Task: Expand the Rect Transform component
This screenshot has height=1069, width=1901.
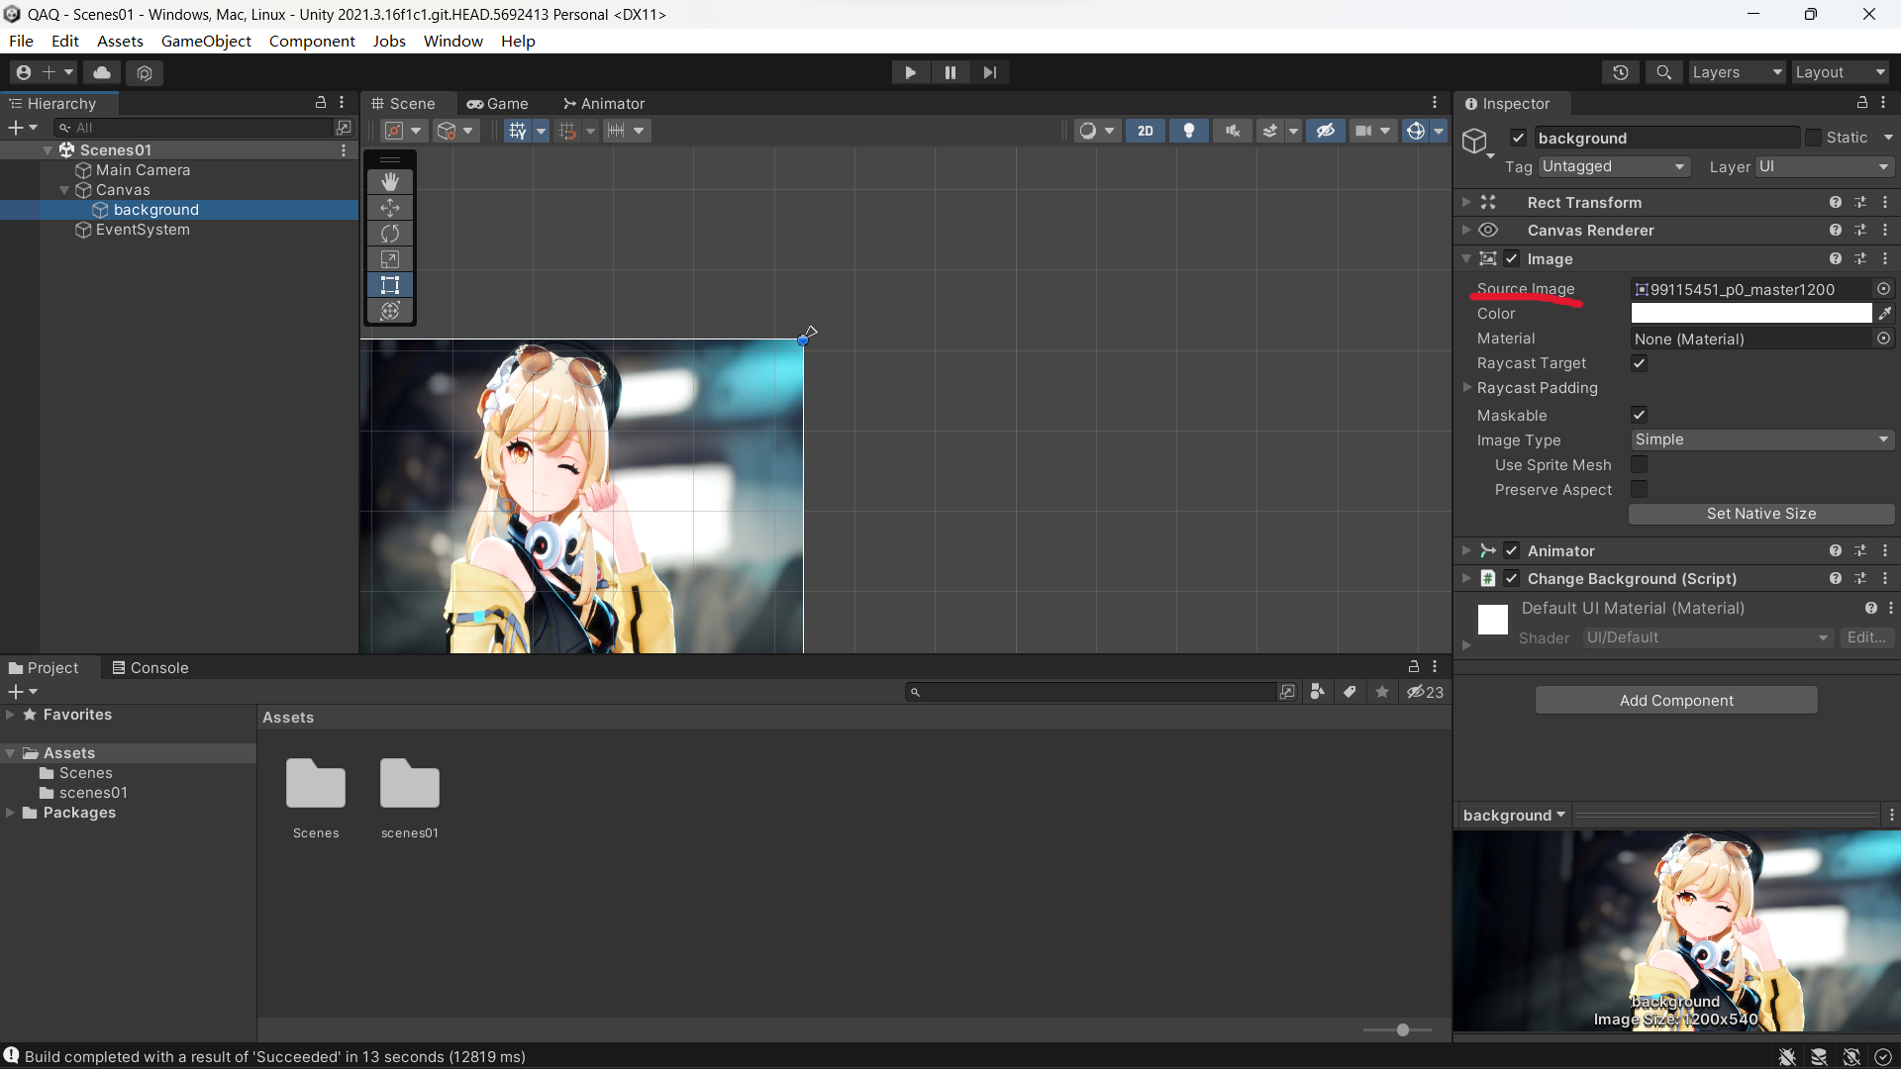Action: pos(1466,202)
